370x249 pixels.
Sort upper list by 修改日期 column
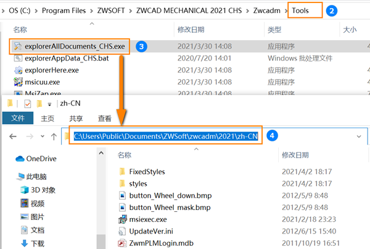(x=191, y=30)
